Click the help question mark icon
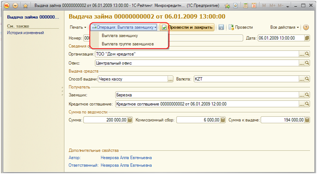317x174 pixels. tap(306, 28)
